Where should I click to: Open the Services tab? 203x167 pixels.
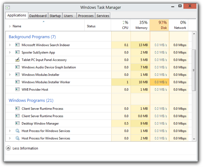(103, 16)
